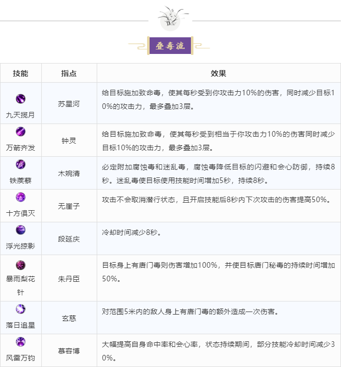Click the orchid ink painting emblem

click(171, 18)
